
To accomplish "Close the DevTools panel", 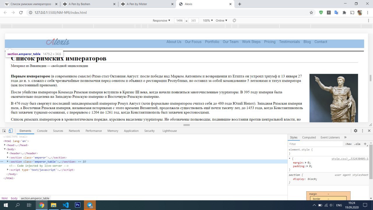I will [x=369, y=131].
